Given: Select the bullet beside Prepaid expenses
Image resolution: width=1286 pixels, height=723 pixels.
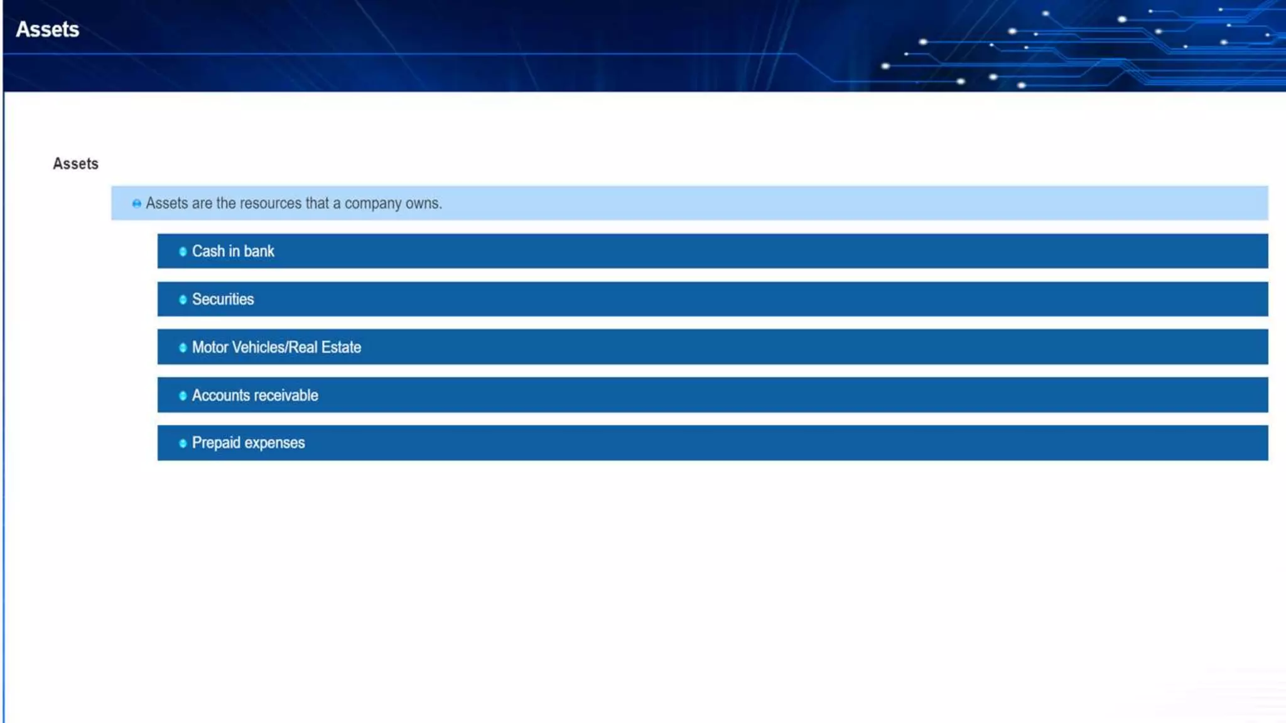Looking at the screenshot, I should click(183, 444).
